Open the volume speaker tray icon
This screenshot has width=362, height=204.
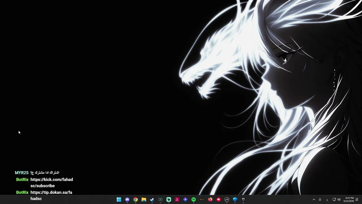click(x=339, y=200)
